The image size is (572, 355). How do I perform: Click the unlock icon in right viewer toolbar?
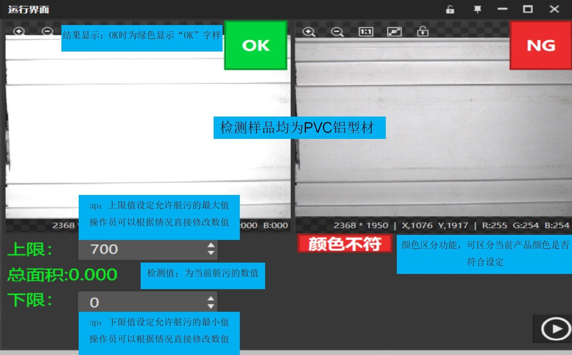point(423,31)
